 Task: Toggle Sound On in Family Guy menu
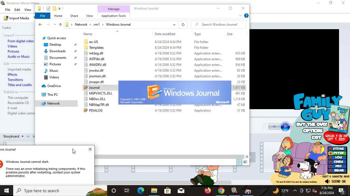(x=335, y=181)
